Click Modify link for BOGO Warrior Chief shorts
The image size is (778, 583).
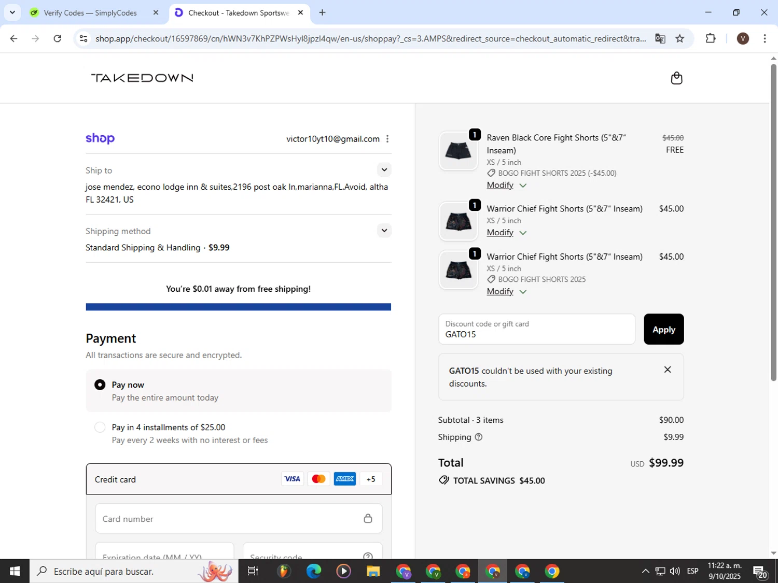pyautogui.click(x=500, y=291)
